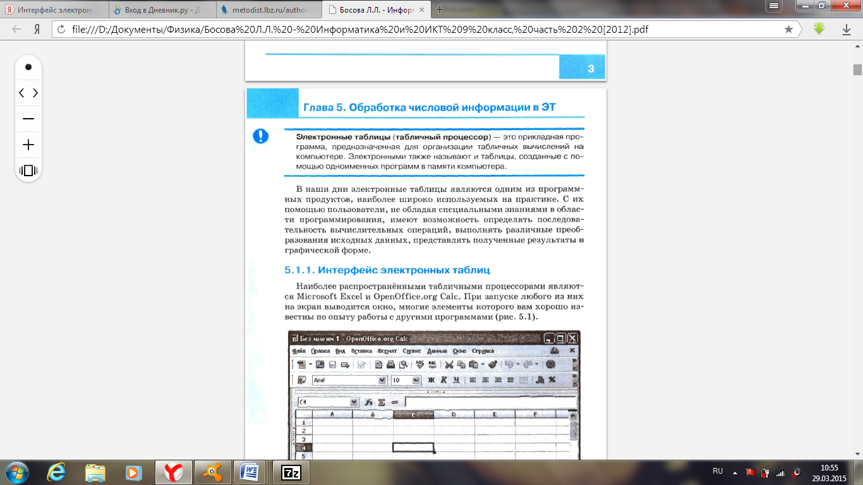863x485 pixels.
Task: Open the Yandex browser settings menu button
Action: [x=775, y=5]
